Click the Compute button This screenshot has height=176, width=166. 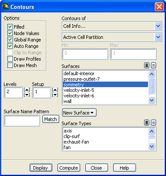click(69, 168)
